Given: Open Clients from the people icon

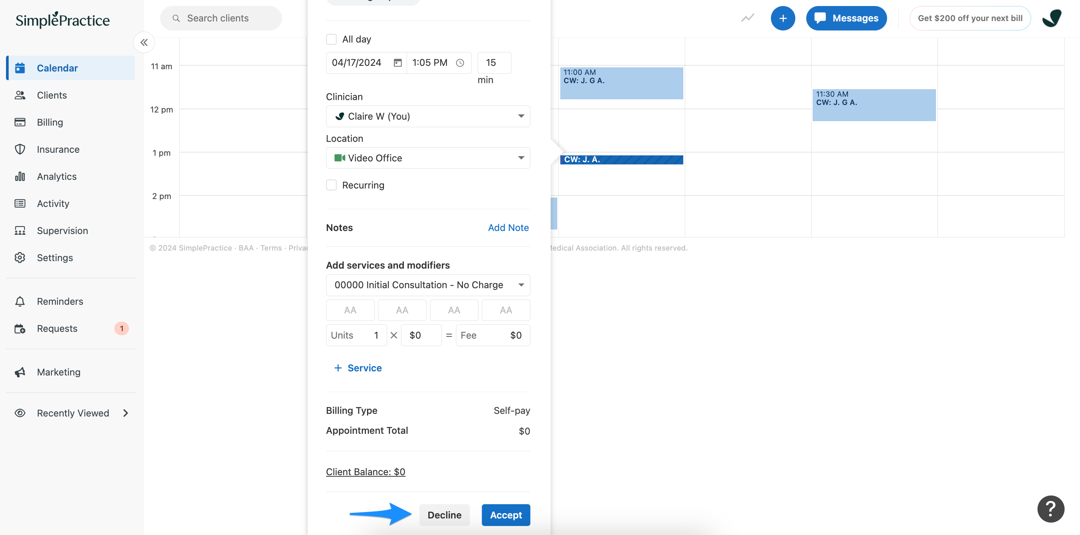Looking at the screenshot, I should pyautogui.click(x=20, y=95).
